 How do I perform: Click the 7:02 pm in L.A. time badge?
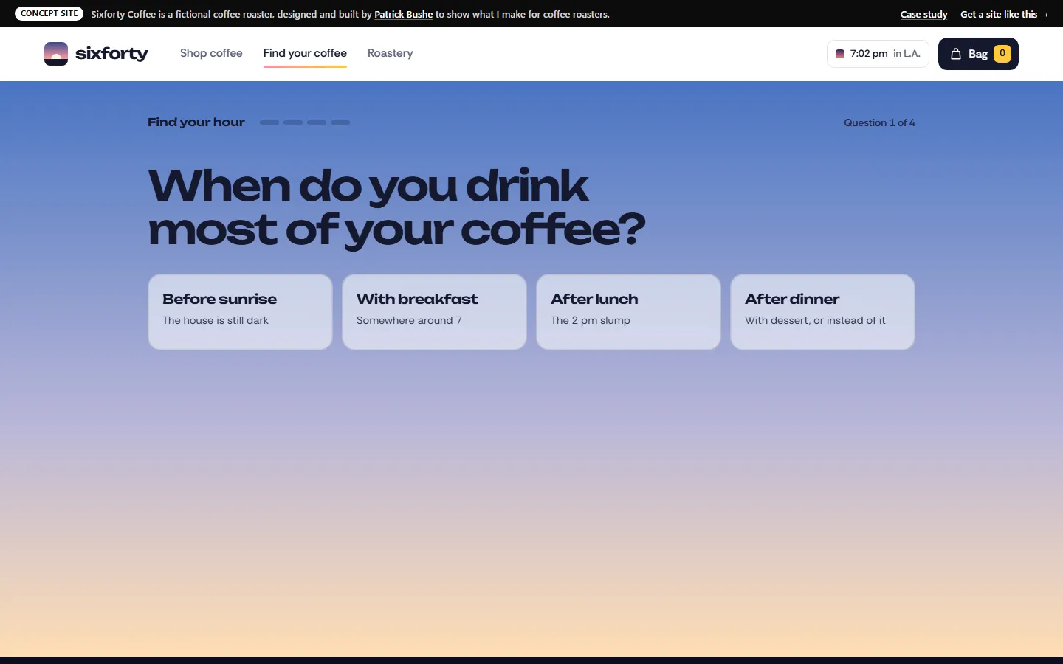click(x=878, y=54)
